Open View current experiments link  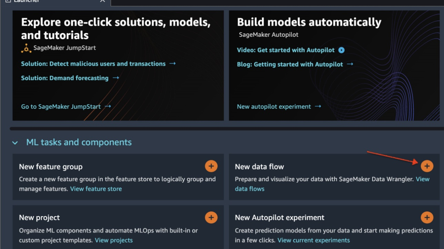314,240
